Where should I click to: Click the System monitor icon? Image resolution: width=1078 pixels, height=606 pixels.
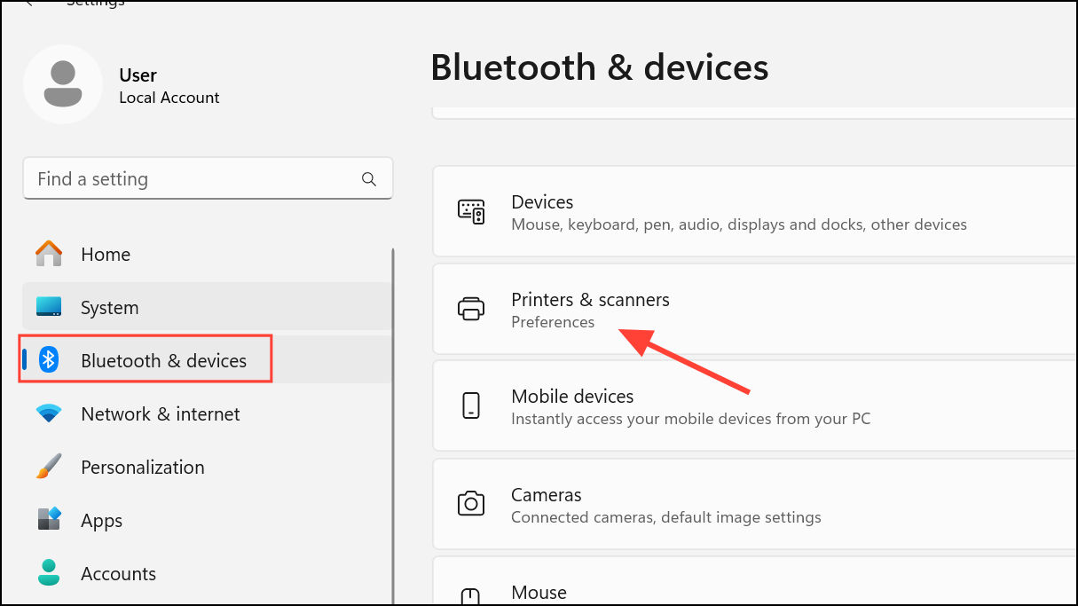coord(49,307)
